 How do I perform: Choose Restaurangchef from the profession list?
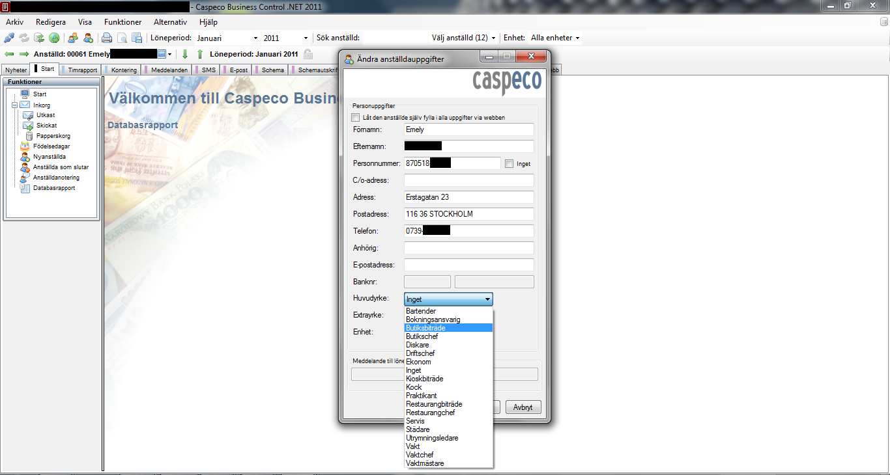point(449,413)
